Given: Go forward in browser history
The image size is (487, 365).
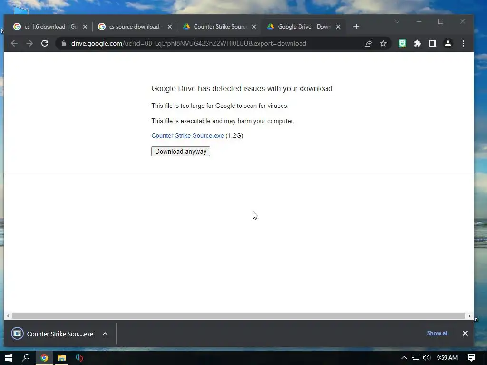Looking at the screenshot, I should (29, 43).
